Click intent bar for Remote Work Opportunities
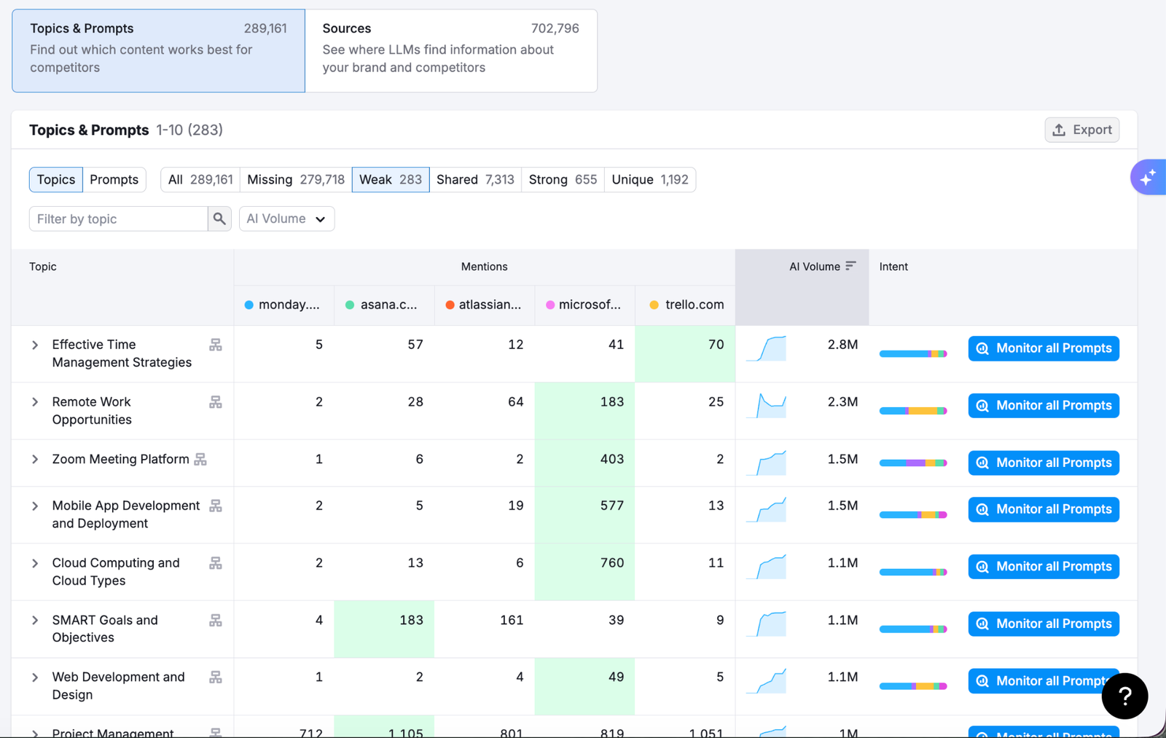 (x=913, y=411)
